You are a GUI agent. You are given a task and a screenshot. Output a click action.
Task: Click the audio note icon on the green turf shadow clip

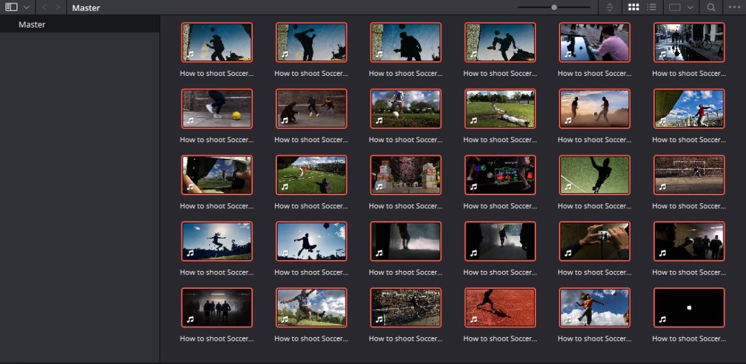click(568, 187)
